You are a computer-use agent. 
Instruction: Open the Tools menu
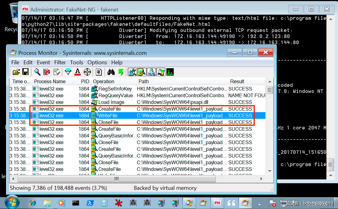(76, 62)
